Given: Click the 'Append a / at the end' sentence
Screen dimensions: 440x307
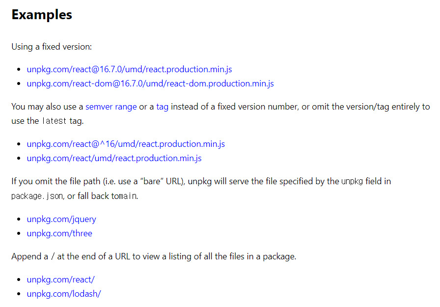Looking at the screenshot, I should pyautogui.click(x=154, y=256).
